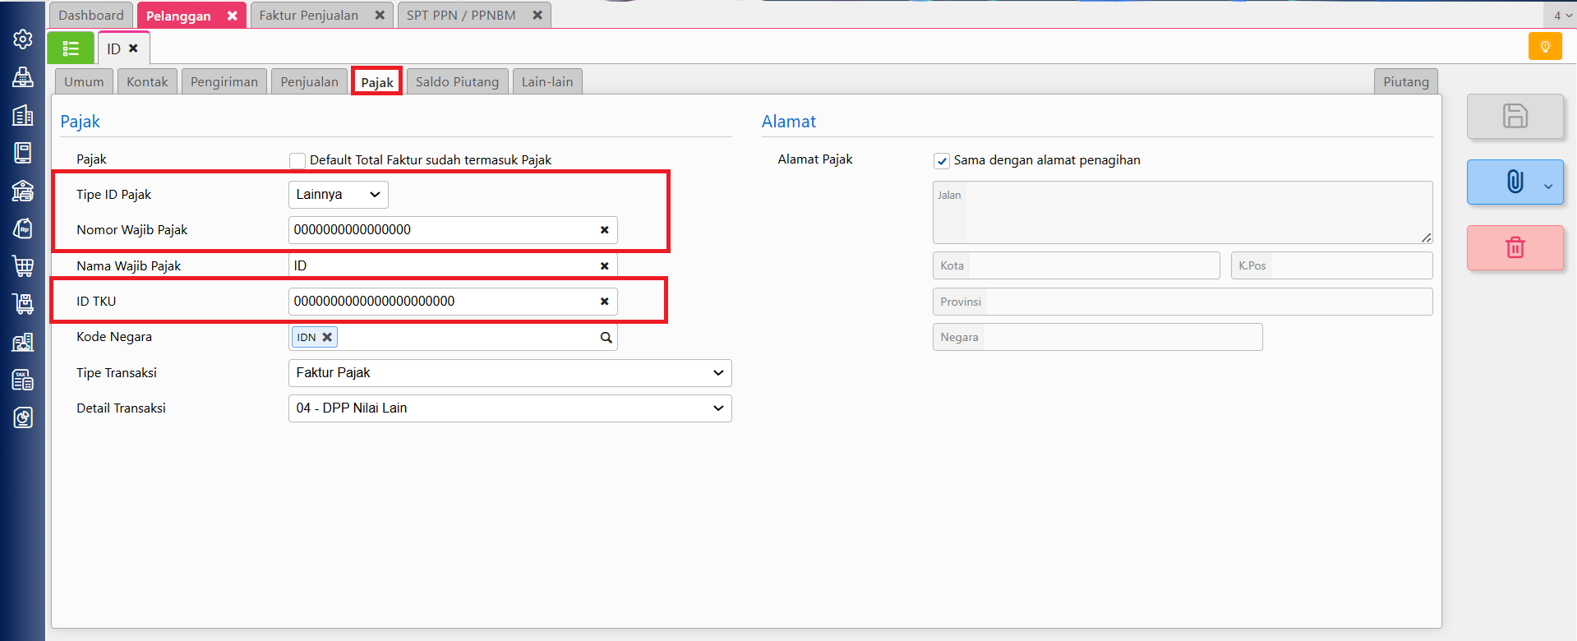Clear the Nomor Wajib Pajak field
The image size is (1577, 641).
(x=604, y=230)
